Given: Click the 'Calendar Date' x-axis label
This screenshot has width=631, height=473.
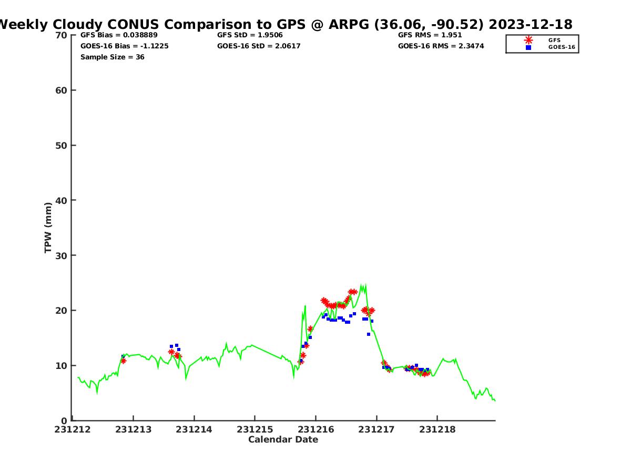Looking at the screenshot, I should click(x=283, y=439).
